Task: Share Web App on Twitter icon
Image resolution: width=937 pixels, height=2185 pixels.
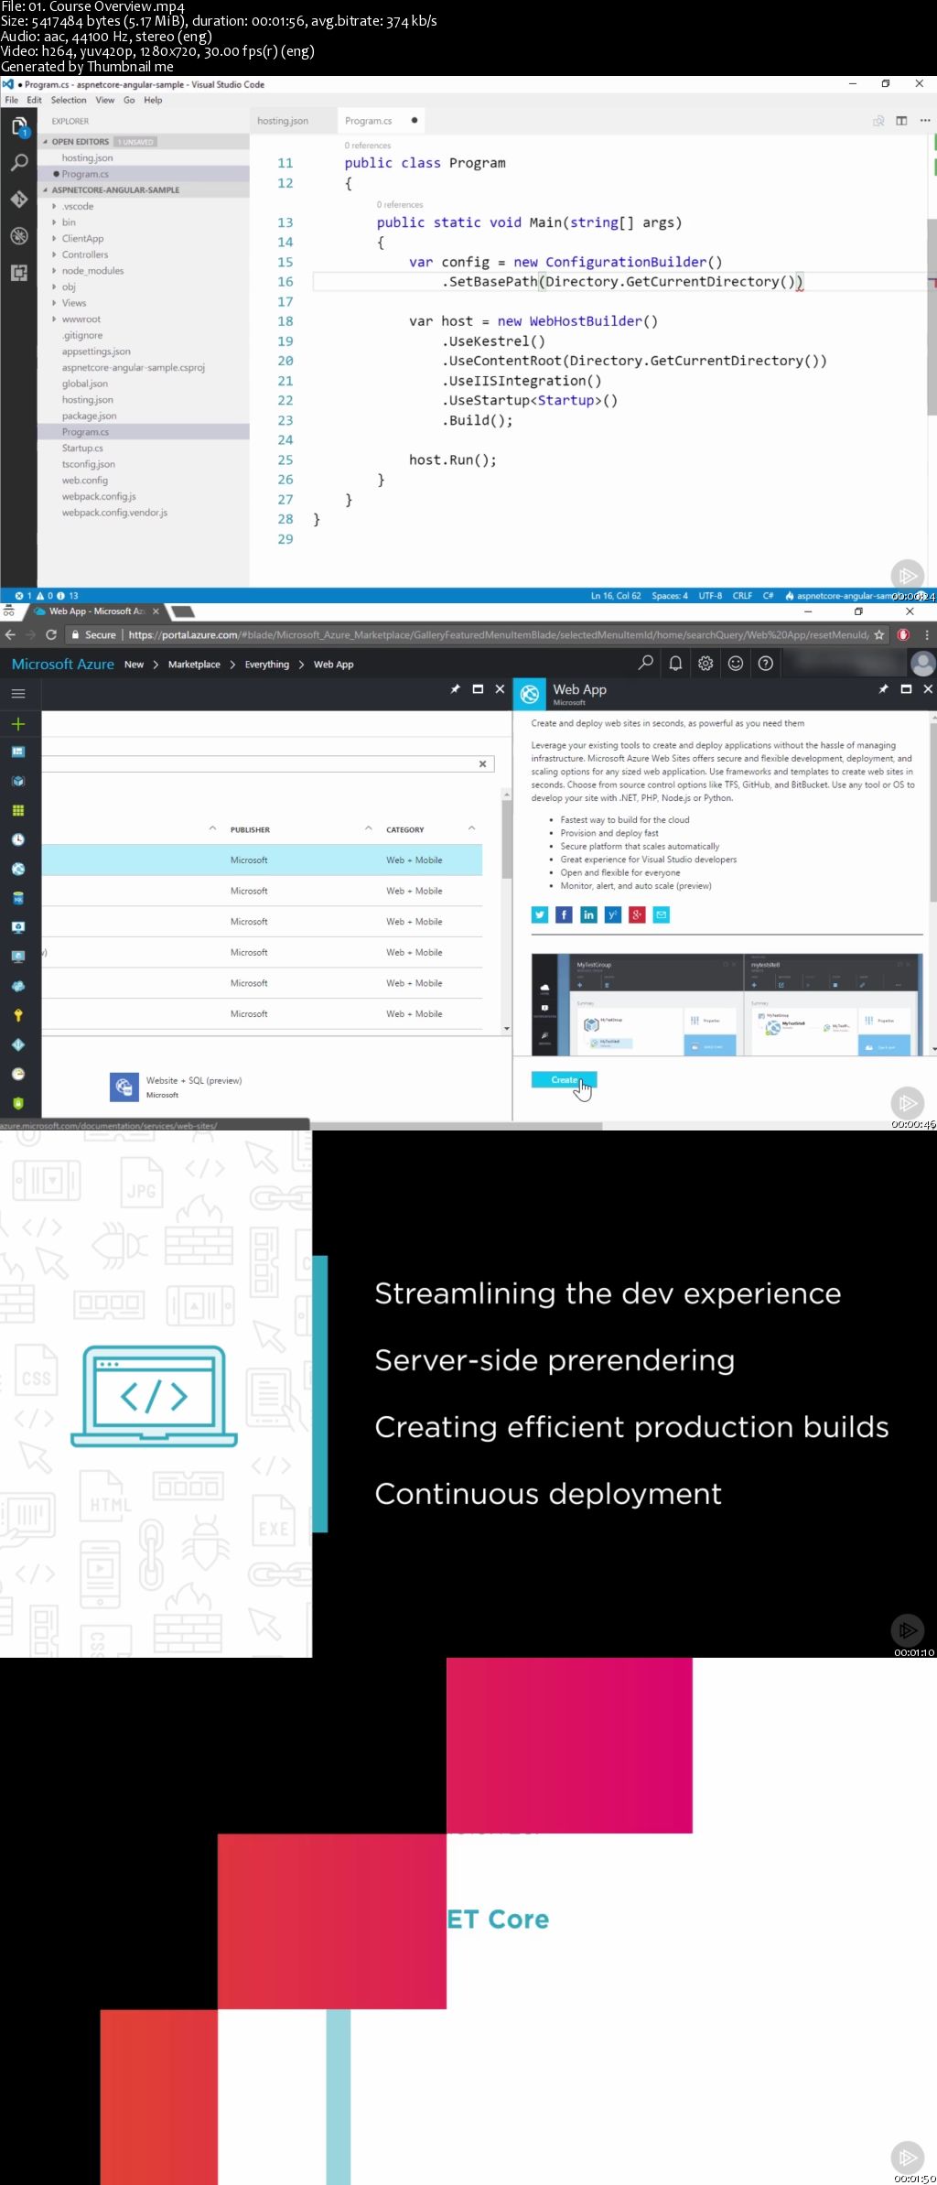Action: [x=540, y=914]
